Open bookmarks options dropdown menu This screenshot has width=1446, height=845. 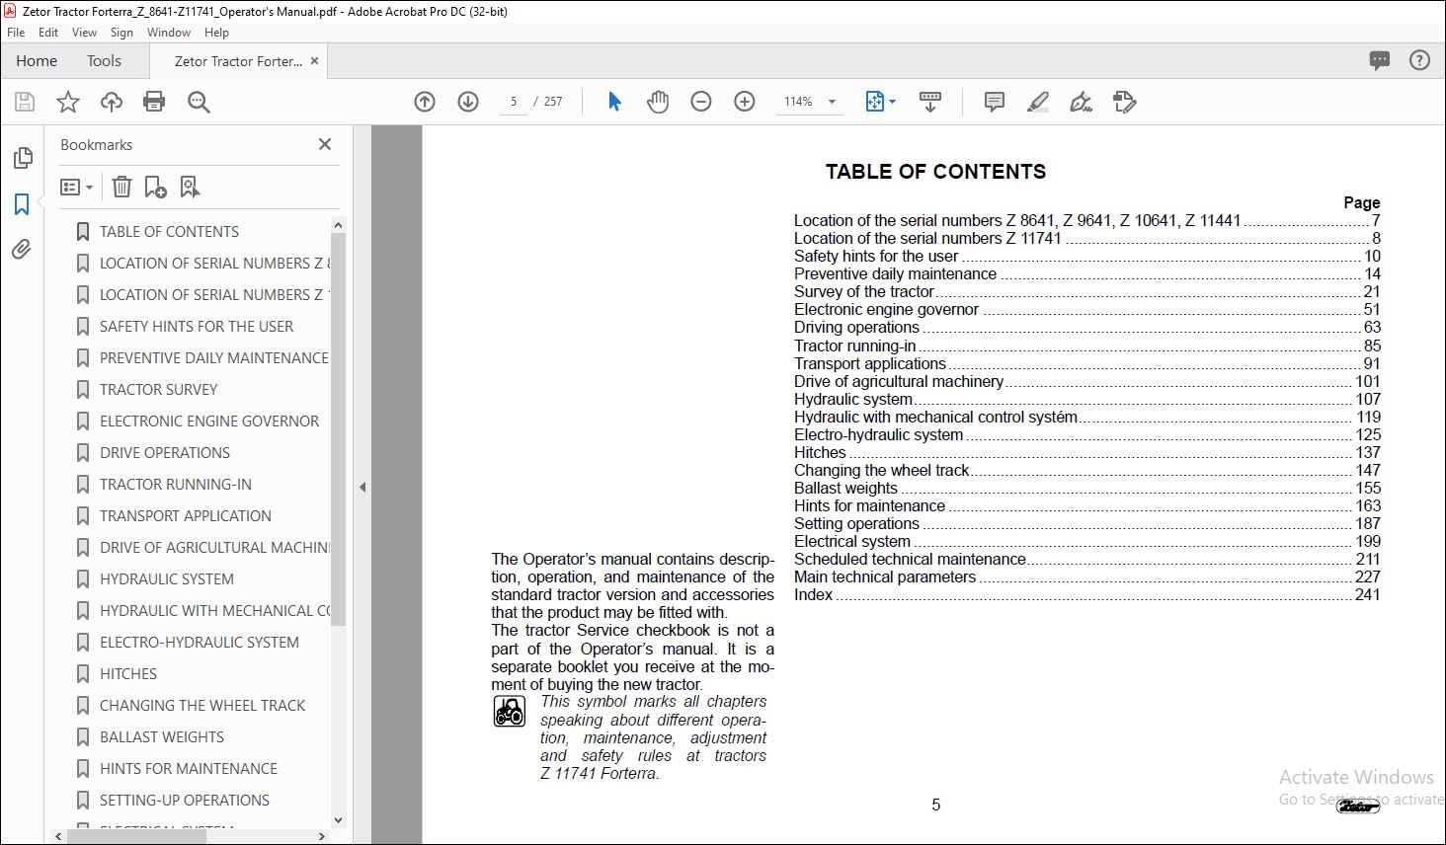(x=76, y=187)
